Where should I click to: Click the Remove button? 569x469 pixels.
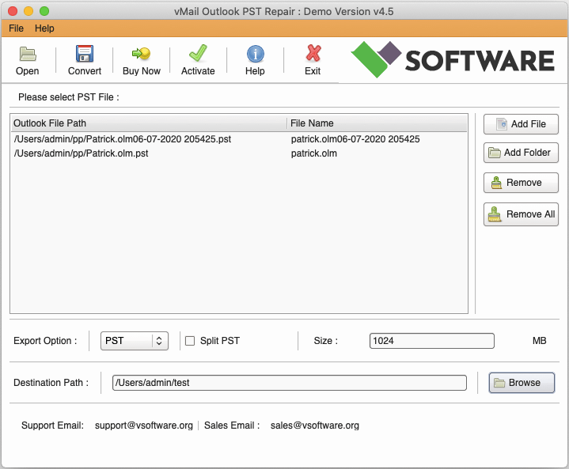click(x=521, y=183)
